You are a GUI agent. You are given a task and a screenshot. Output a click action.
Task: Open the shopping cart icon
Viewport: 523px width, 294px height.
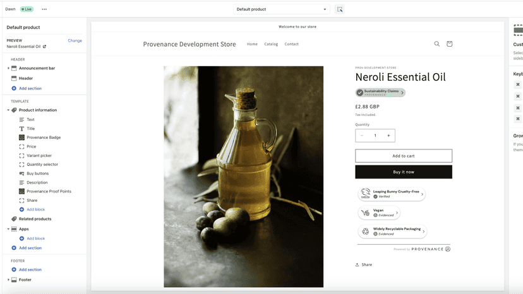[x=449, y=44]
